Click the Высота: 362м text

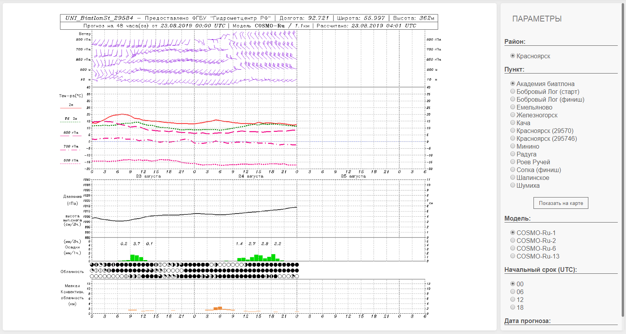coord(414,18)
